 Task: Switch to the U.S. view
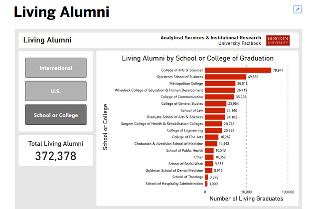coord(56,92)
